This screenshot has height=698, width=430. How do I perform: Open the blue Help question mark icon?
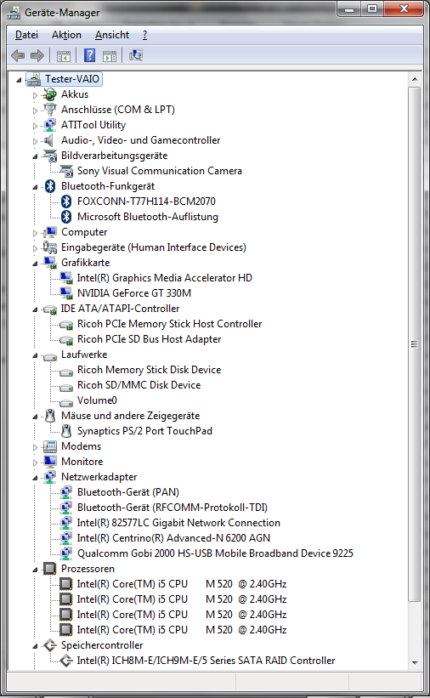click(89, 55)
